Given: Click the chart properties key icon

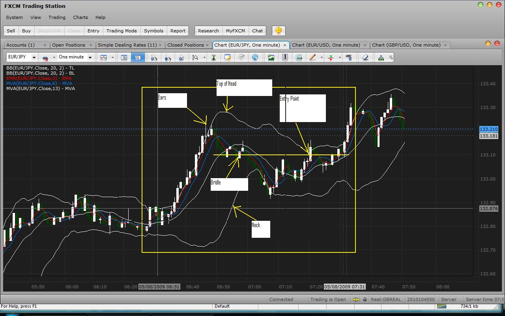Looking at the screenshot, I should (227, 58).
